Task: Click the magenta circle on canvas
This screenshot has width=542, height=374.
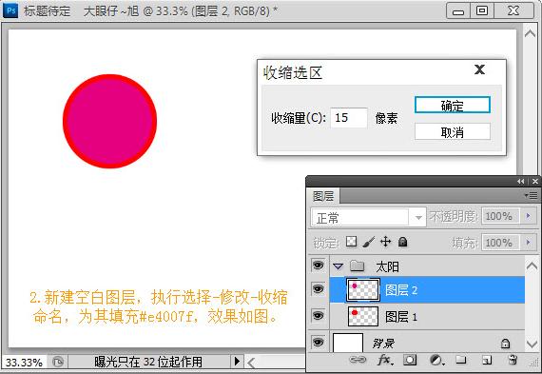Action: [110, 121]
